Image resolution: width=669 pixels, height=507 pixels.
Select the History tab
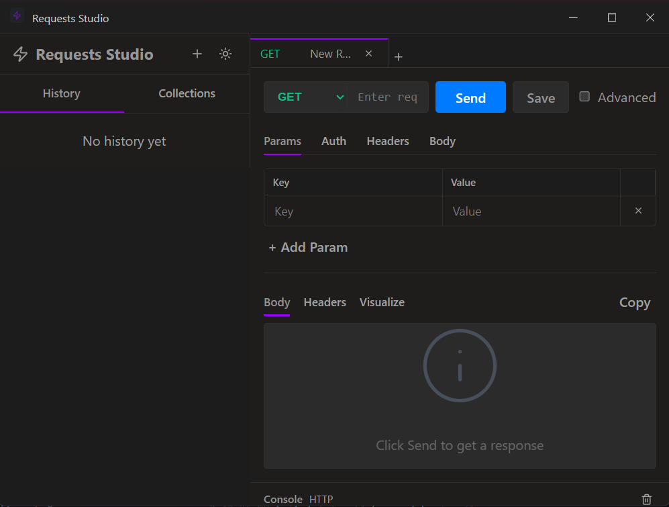(x=61, y=93)
